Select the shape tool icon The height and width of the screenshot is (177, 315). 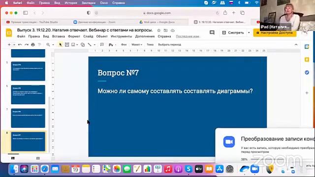click(83, 45)
